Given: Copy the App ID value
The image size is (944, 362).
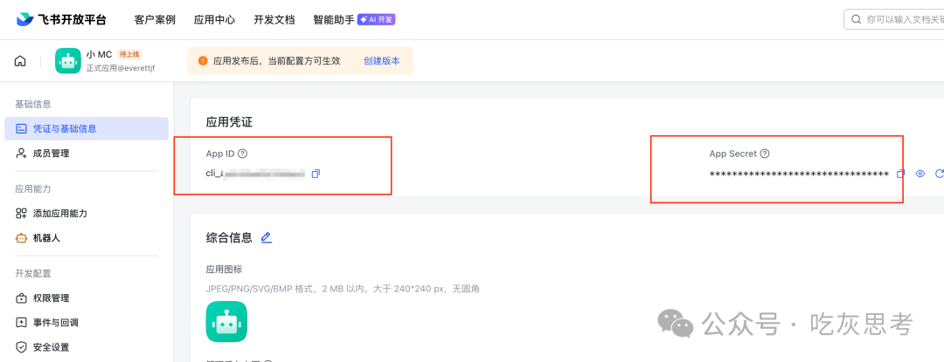Looking at the screenshot, I should [316, 174].
